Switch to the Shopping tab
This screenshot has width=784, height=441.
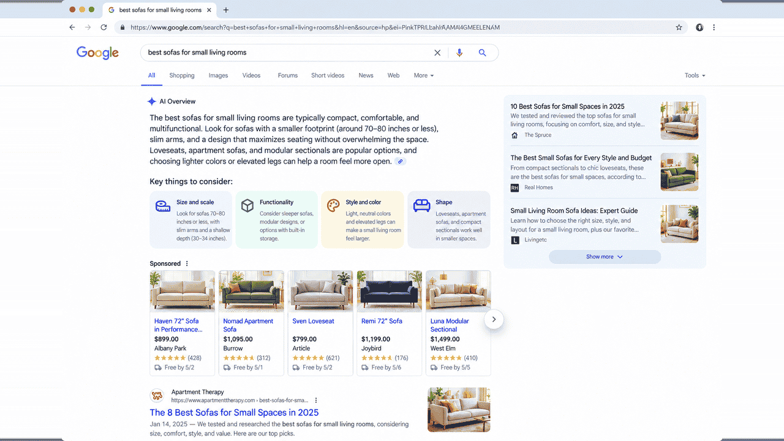[182, 75]
